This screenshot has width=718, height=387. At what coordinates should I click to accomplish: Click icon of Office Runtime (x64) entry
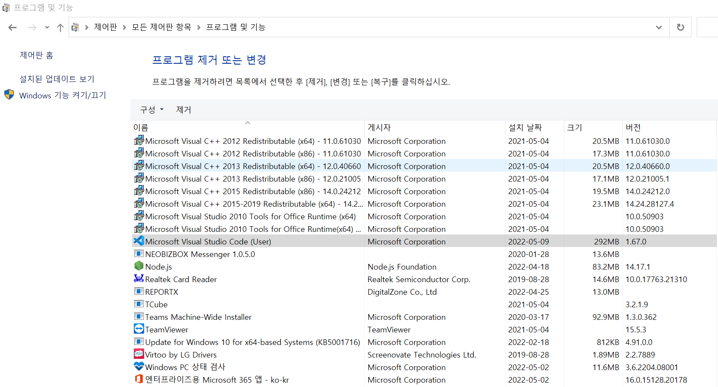139,216
